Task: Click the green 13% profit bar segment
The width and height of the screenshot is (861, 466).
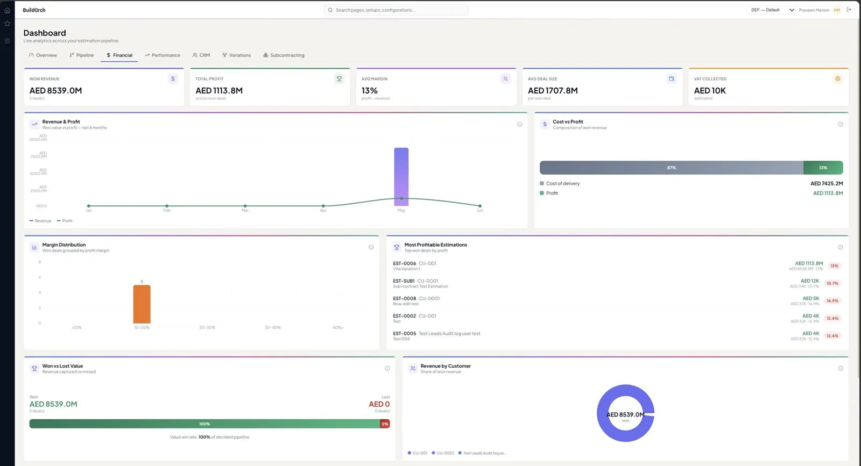Action: tap(823, 168)
